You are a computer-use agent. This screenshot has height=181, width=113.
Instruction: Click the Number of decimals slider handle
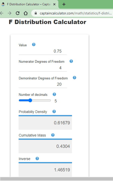[30, 100]
